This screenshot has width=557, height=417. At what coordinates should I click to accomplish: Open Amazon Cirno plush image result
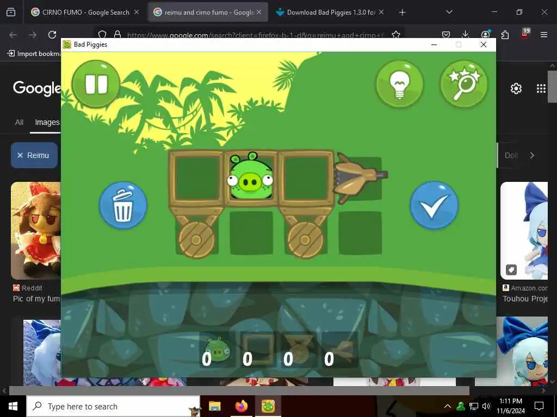click(x=524, y=230)
